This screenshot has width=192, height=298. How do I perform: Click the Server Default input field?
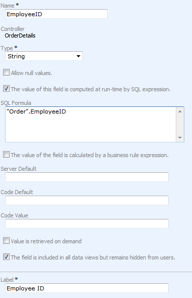click(x=87, y=177)
